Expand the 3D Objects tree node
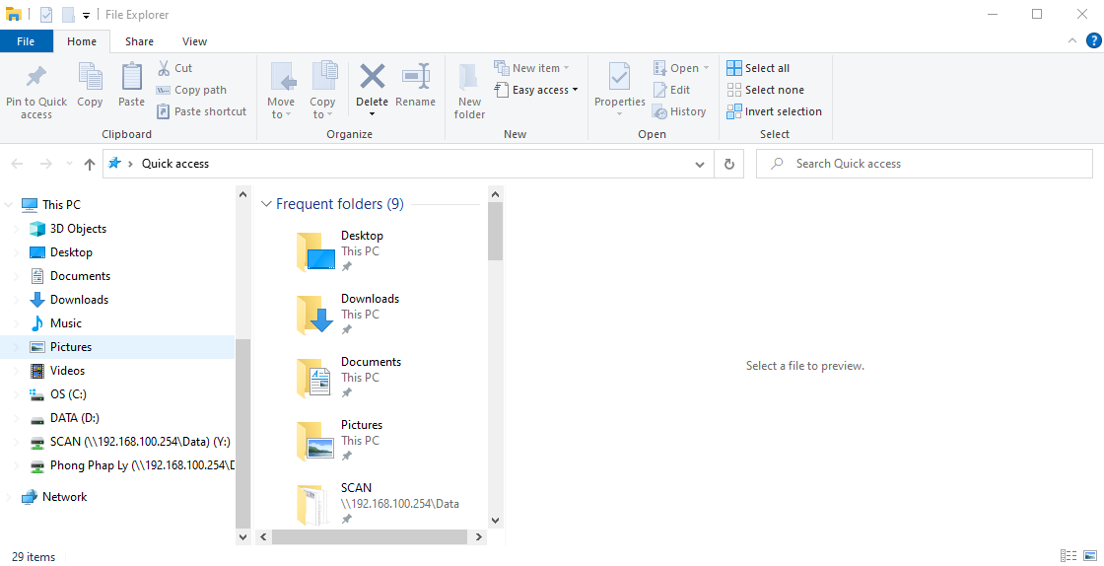This screenshot has height=566, width=1104. point(16,229)
